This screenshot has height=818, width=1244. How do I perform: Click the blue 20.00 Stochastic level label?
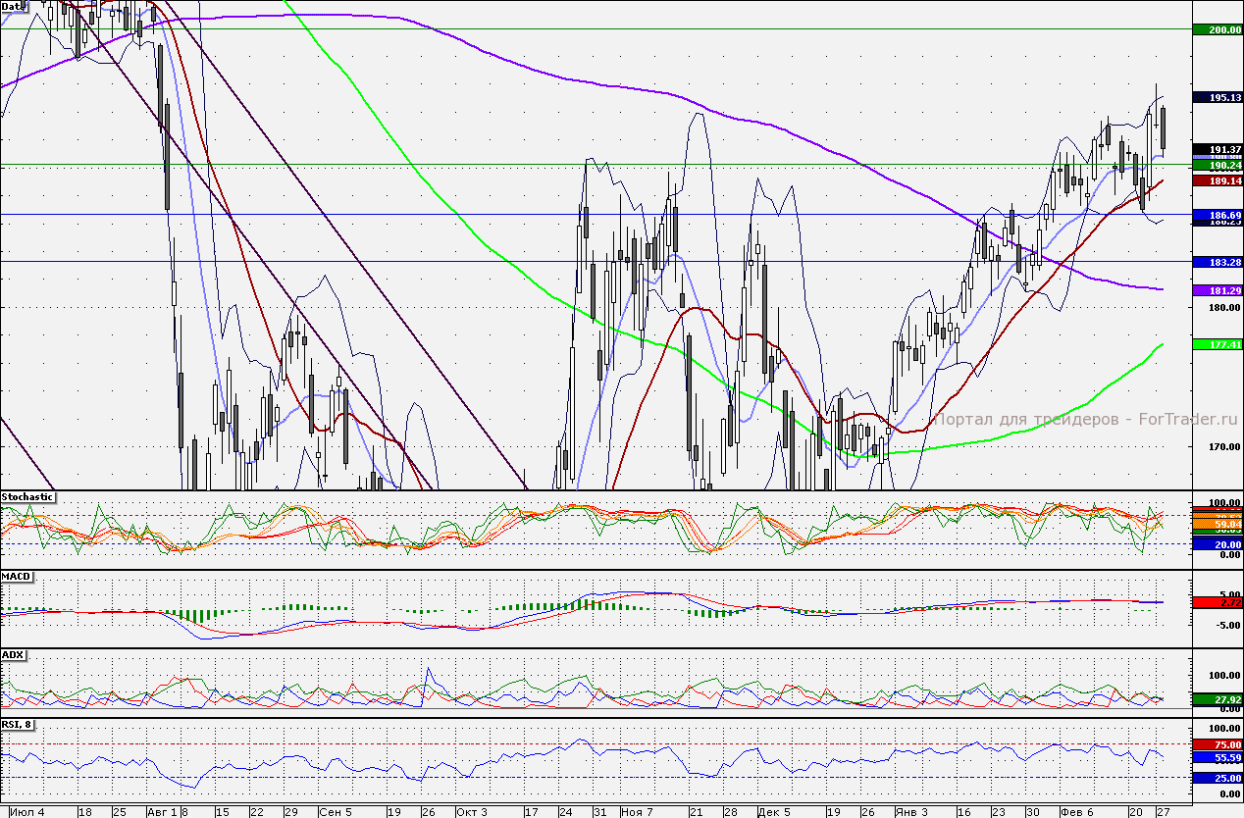click(x=1217, y=543)
